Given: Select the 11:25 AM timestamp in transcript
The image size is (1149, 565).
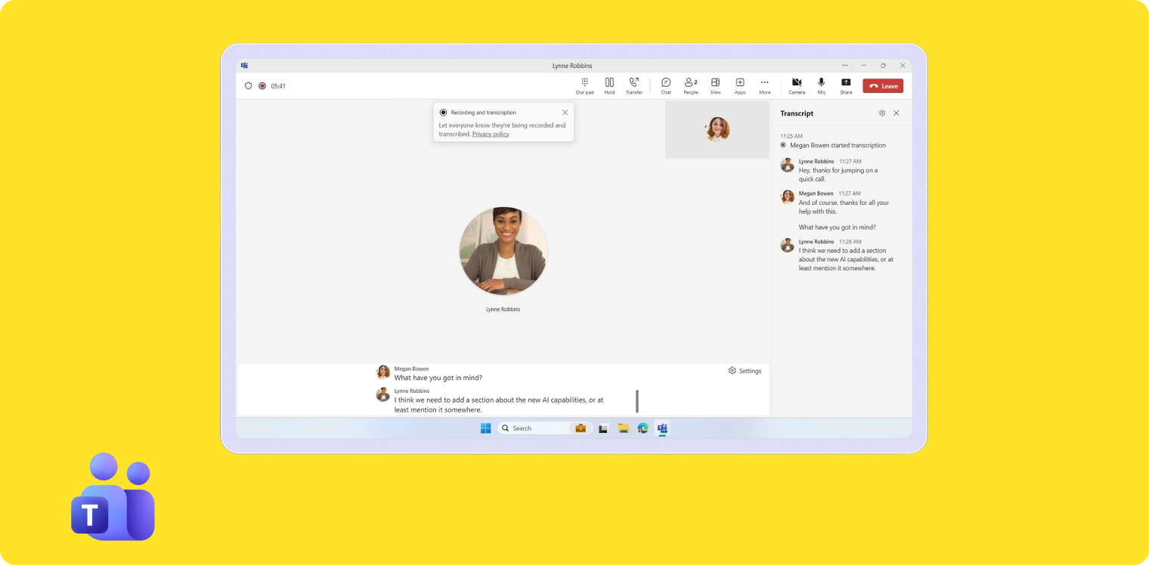Looking at the screenshot, I should 791,137.
